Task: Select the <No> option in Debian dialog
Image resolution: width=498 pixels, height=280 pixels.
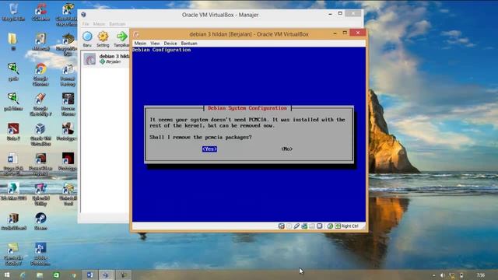Action: click(287, 149)
